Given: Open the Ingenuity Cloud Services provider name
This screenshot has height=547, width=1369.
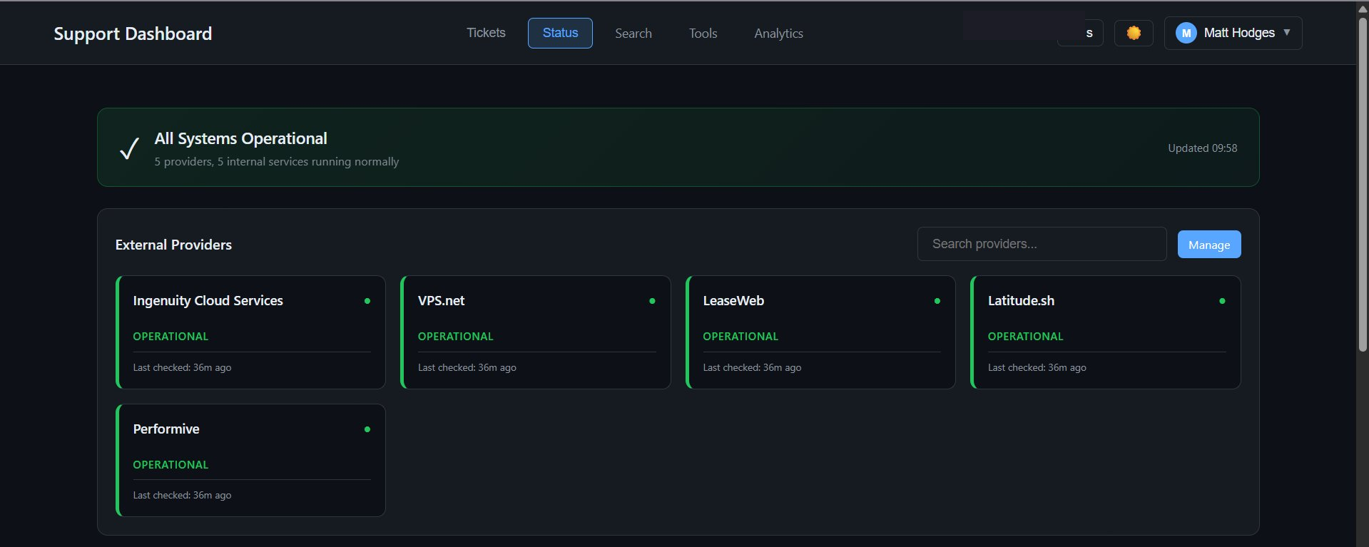Looking at the screenshot, I should point(208,301).
